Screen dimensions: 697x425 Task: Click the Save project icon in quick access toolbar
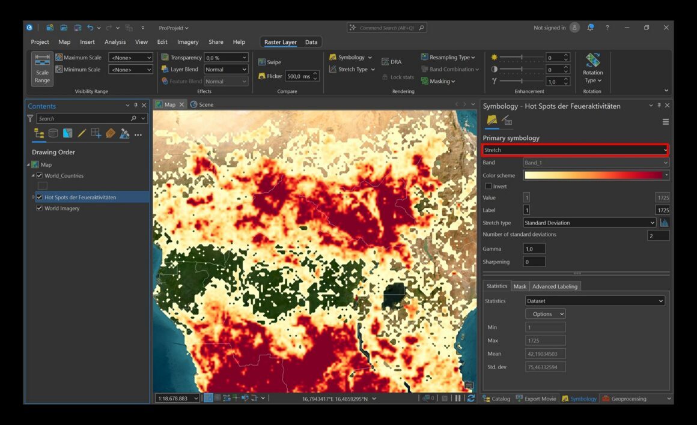coord(78,28)
